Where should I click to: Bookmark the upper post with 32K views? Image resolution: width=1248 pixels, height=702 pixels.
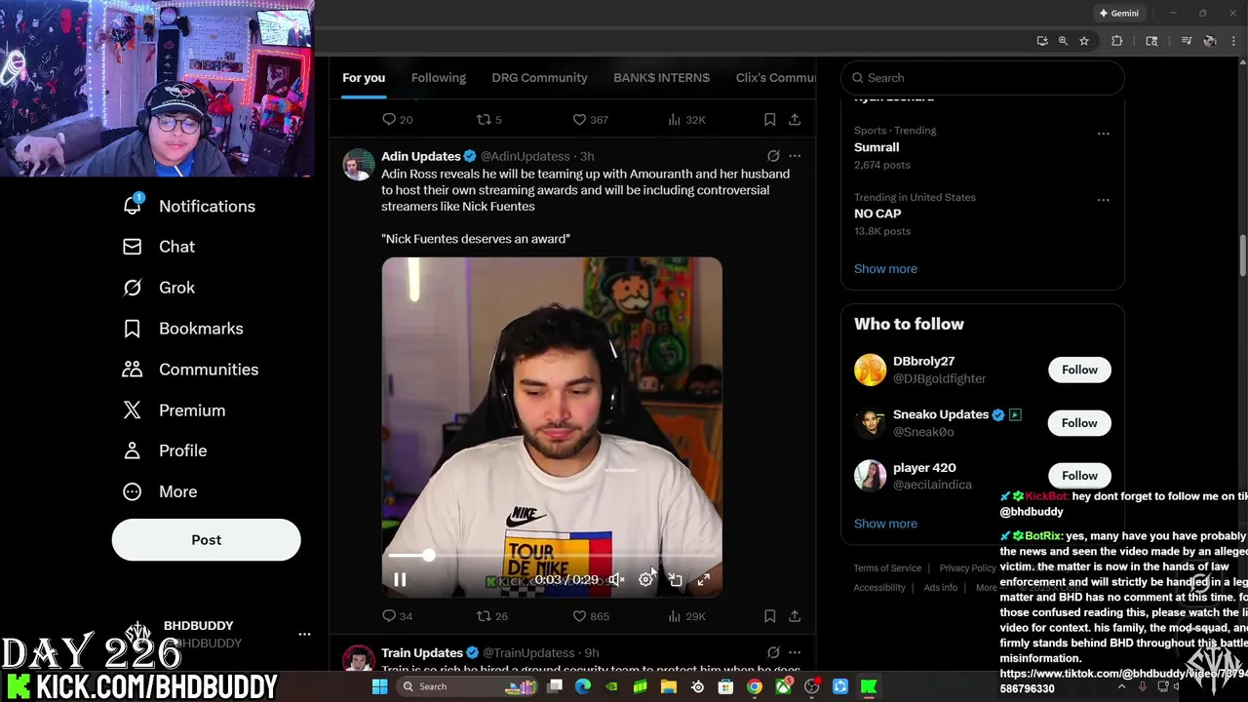[769, 120]
